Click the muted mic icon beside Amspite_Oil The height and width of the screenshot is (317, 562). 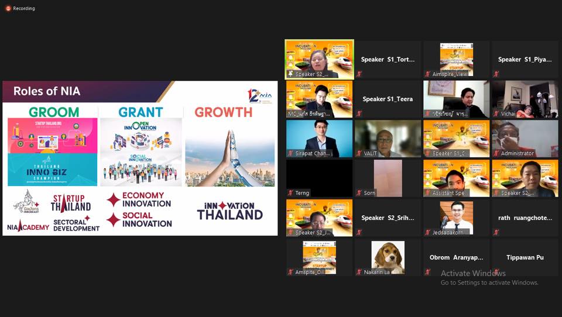tap(291, 272)
